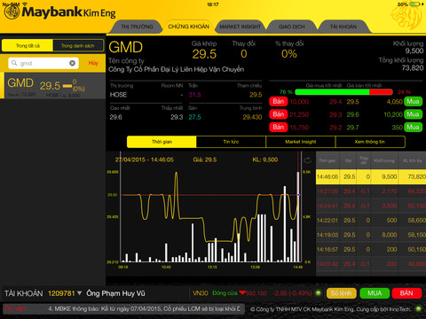Image resolution: width=426 pixels, height=319 pixels.
Task: Click the price chart area
Action: pyautogui.click(x=210, y=214)
